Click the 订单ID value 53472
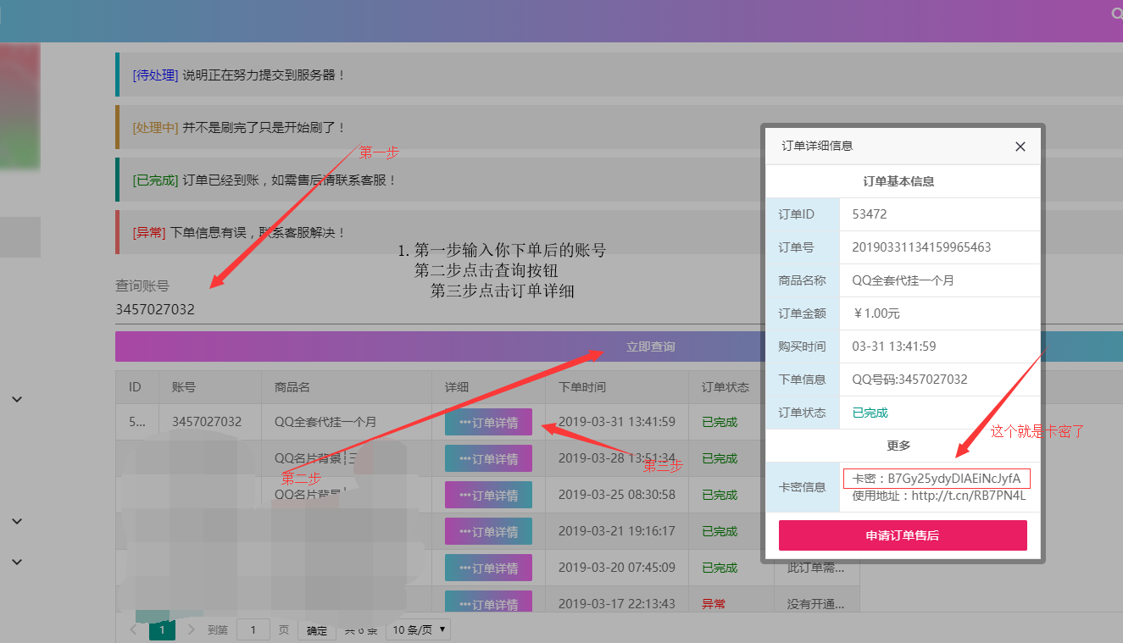 pos(870,214)
